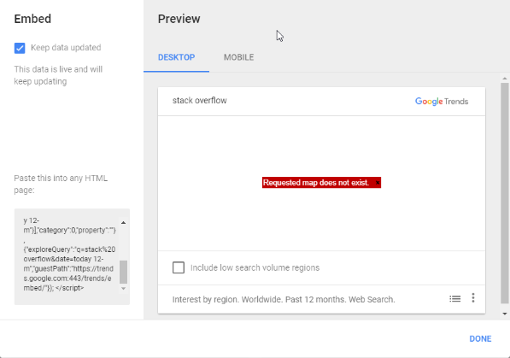This screenshot has height=358, width=510.
Task: Click the Preview heading
Action: 179,19
